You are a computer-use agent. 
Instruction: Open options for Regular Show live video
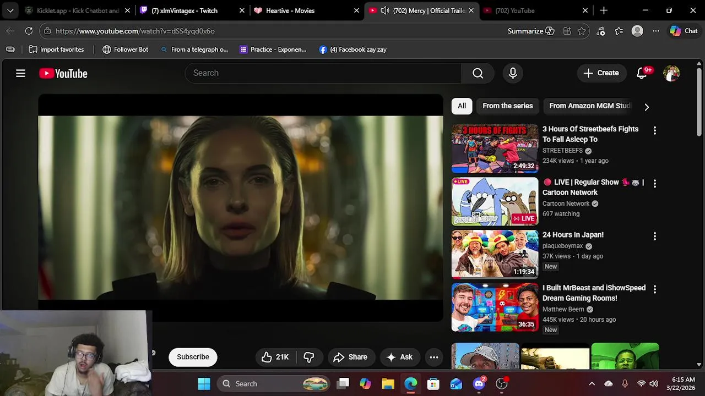click(654, 184)
